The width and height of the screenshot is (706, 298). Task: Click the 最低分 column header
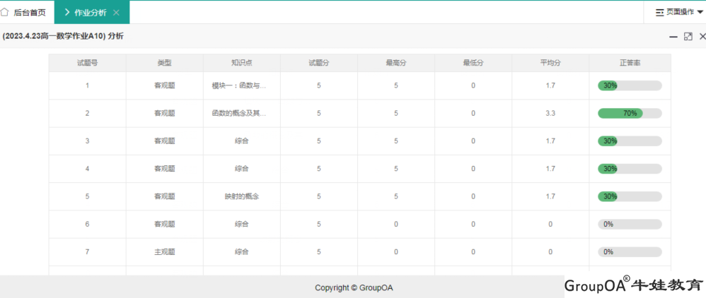(x=473, y=63)
